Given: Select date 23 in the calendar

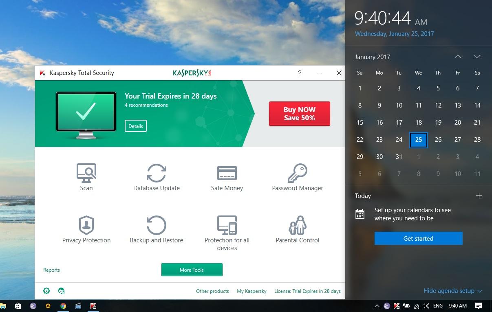Looking at the screenshot, I should point(379,140).
